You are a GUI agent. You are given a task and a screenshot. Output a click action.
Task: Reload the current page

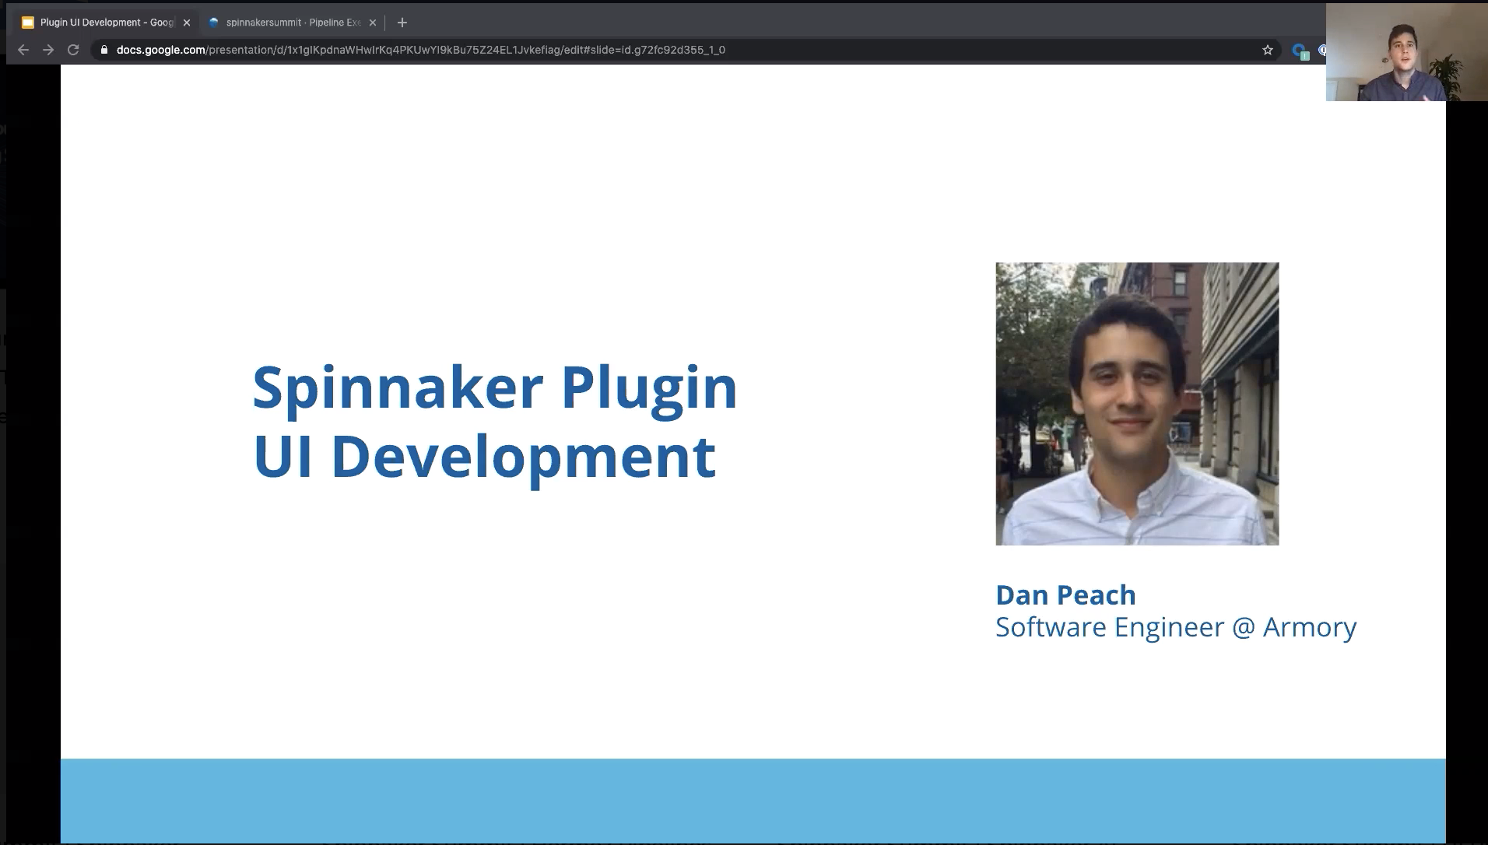73,50
